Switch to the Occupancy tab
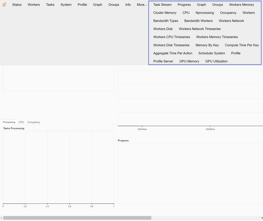This screenshot has width=263, height=221. click(33, 122)
